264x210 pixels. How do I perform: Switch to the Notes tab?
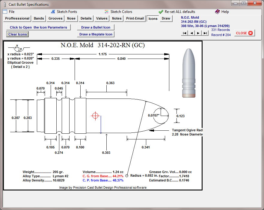[117, 18]
